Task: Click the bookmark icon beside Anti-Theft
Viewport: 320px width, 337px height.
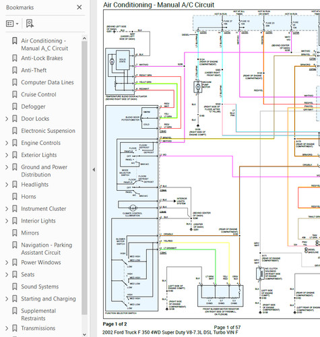Action: (x=15, y=70)
